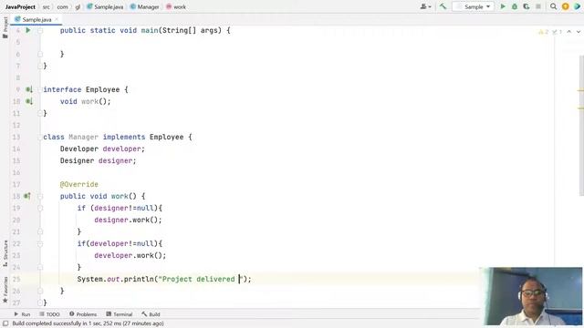Click Sample.java in the navigation breadcrumb

pyautogui.click(x=105, y=6)
